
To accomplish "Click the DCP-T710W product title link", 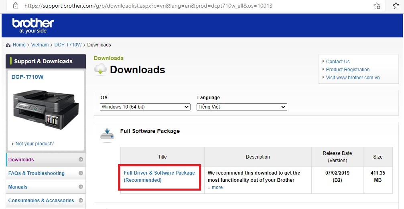I will point(27,77).
